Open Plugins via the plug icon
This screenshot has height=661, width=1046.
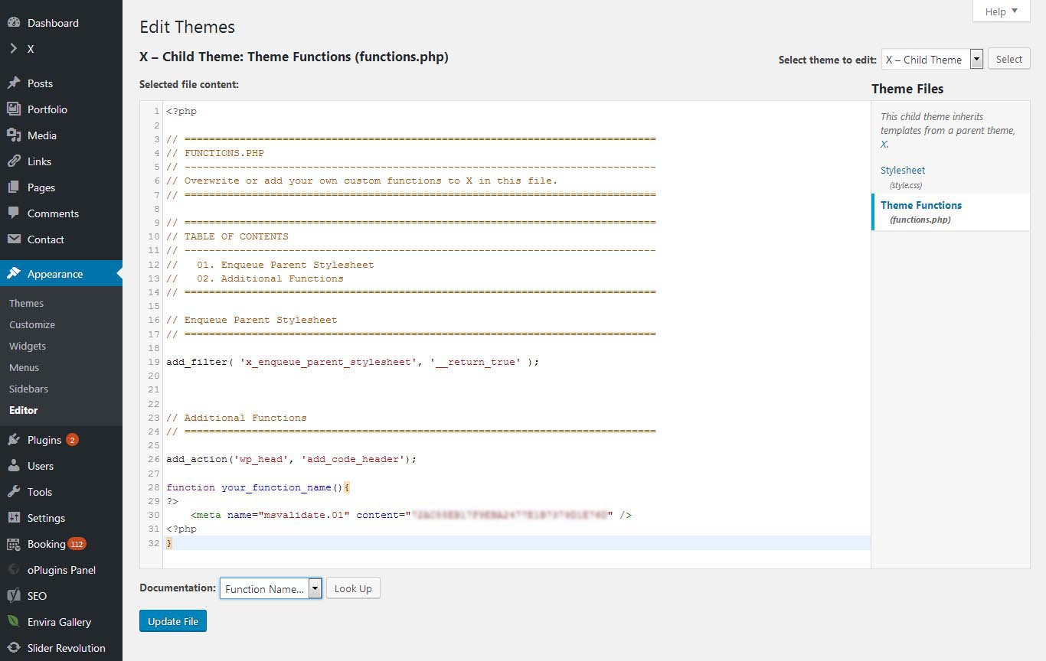14,440
